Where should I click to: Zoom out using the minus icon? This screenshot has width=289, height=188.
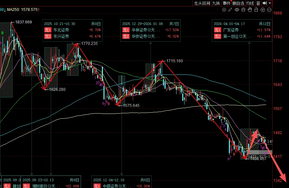(269, 10)
